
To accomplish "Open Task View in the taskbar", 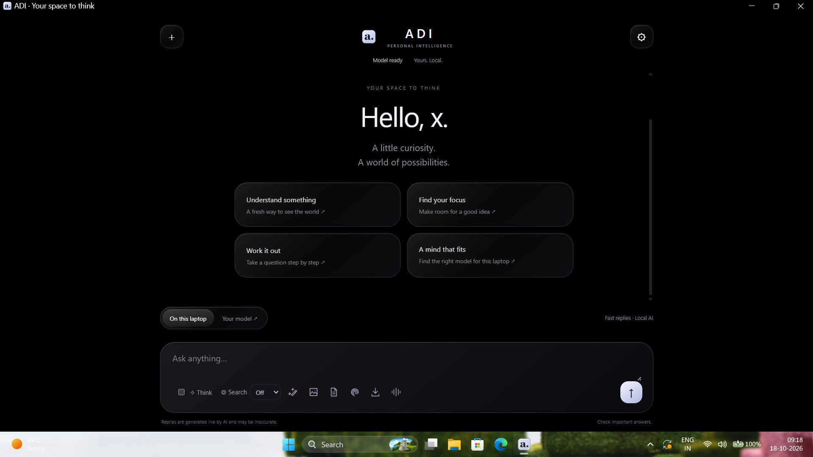I will 431,444.
